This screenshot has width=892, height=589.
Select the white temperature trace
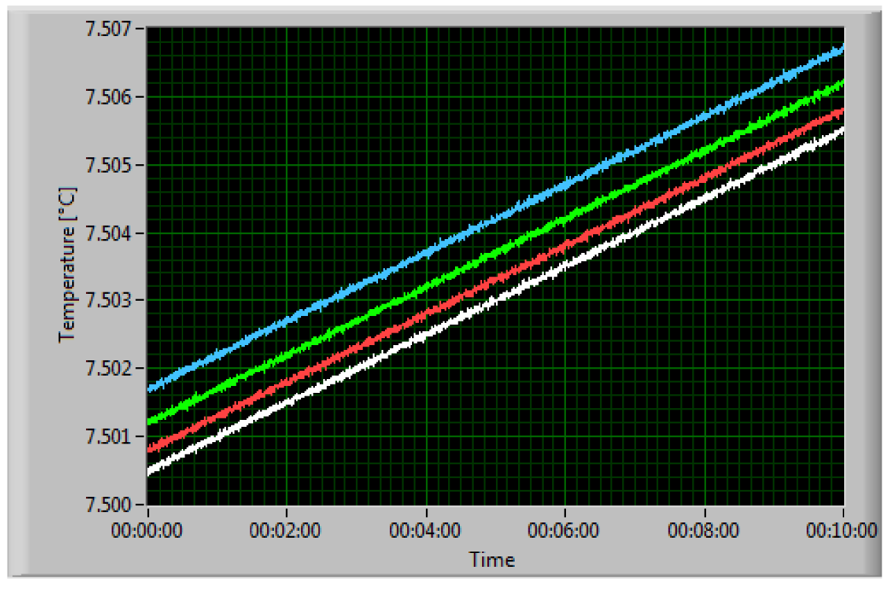[x=495, y=299]
